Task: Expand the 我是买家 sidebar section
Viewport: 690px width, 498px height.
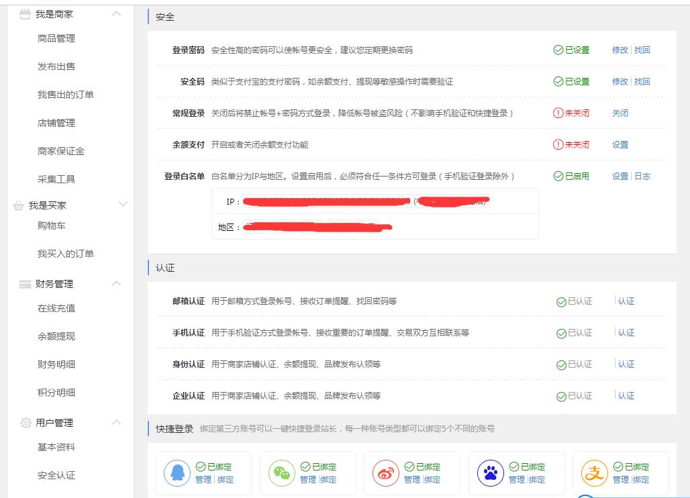Action: pos(122,205)
